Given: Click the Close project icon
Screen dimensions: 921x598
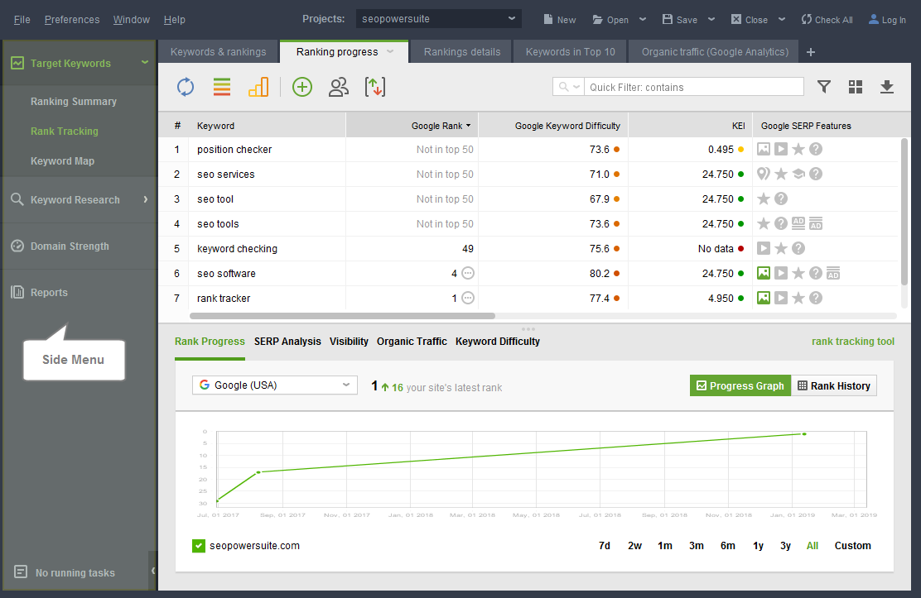Looking at the screenshot, I should pos(736,19).
